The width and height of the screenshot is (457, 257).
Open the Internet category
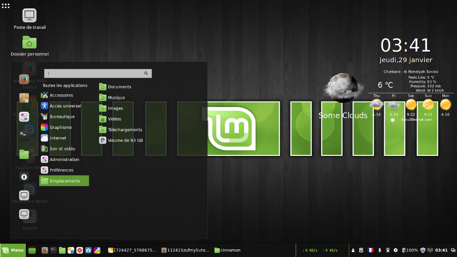coord(64,138)
